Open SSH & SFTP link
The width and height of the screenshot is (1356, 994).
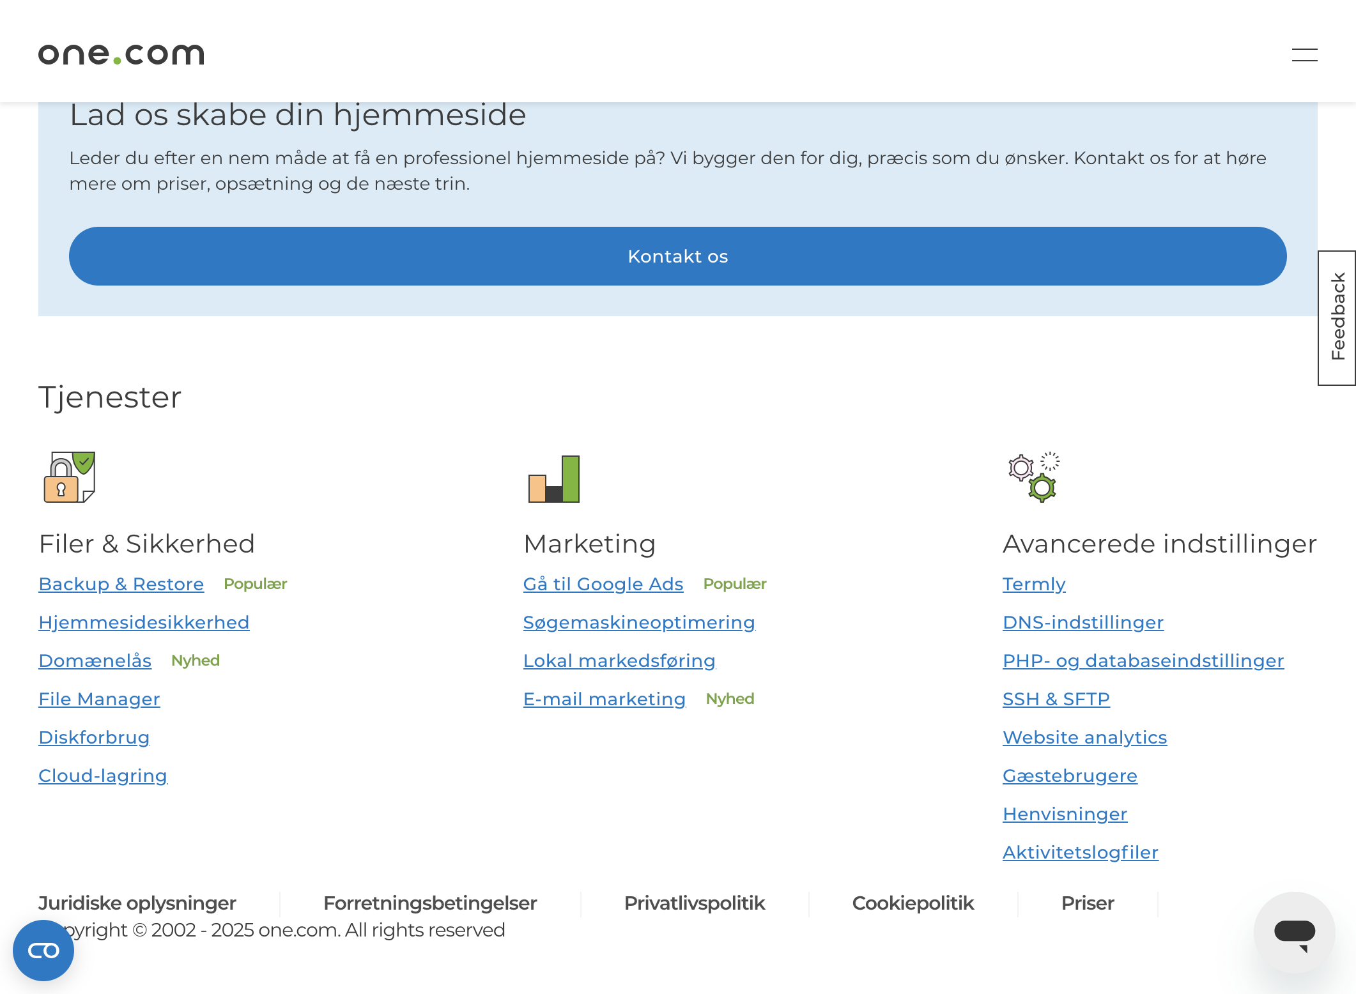[x=1056, y=699]
